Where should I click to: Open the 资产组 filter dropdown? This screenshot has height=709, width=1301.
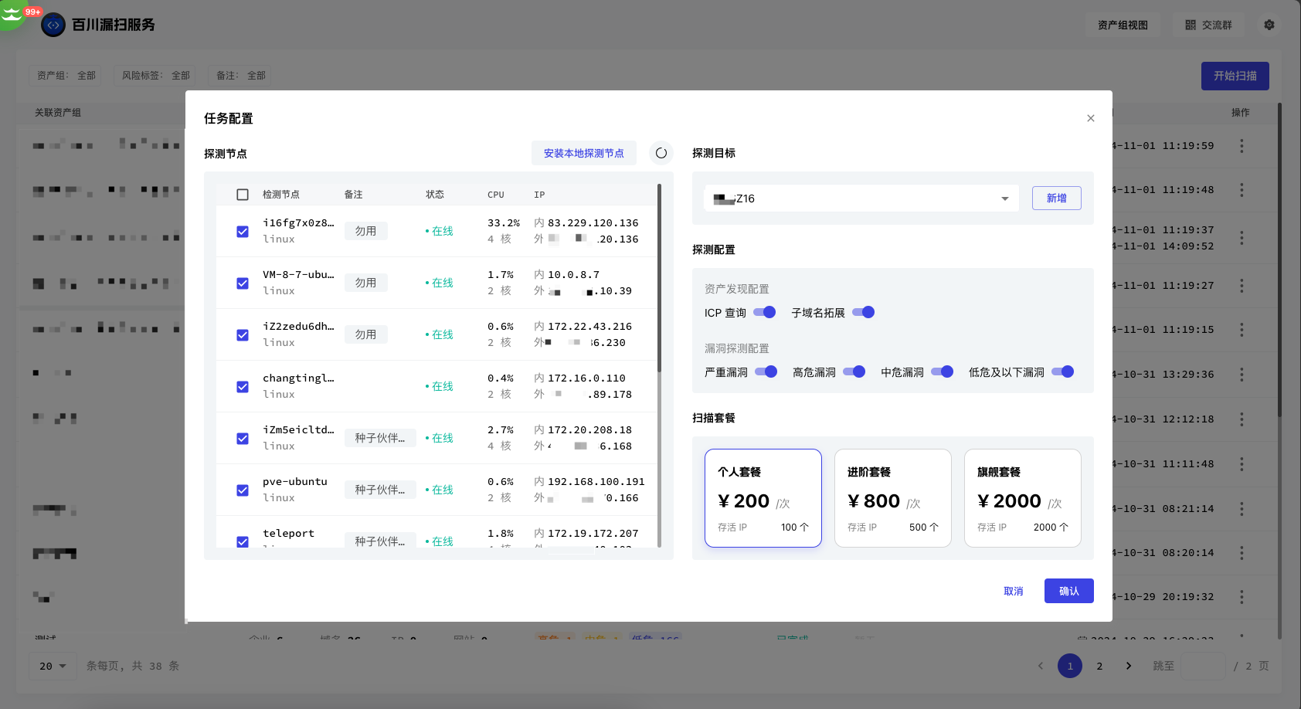coord(66,75)
